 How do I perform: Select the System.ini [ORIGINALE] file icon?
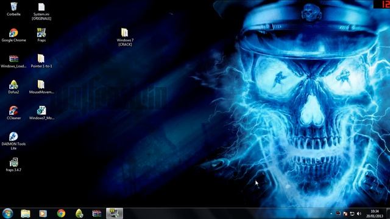pos(41,11)
